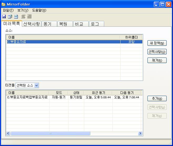Click the source 제거(R) button
This screenshot has width=173, height=146.
(x=157, y=60)
